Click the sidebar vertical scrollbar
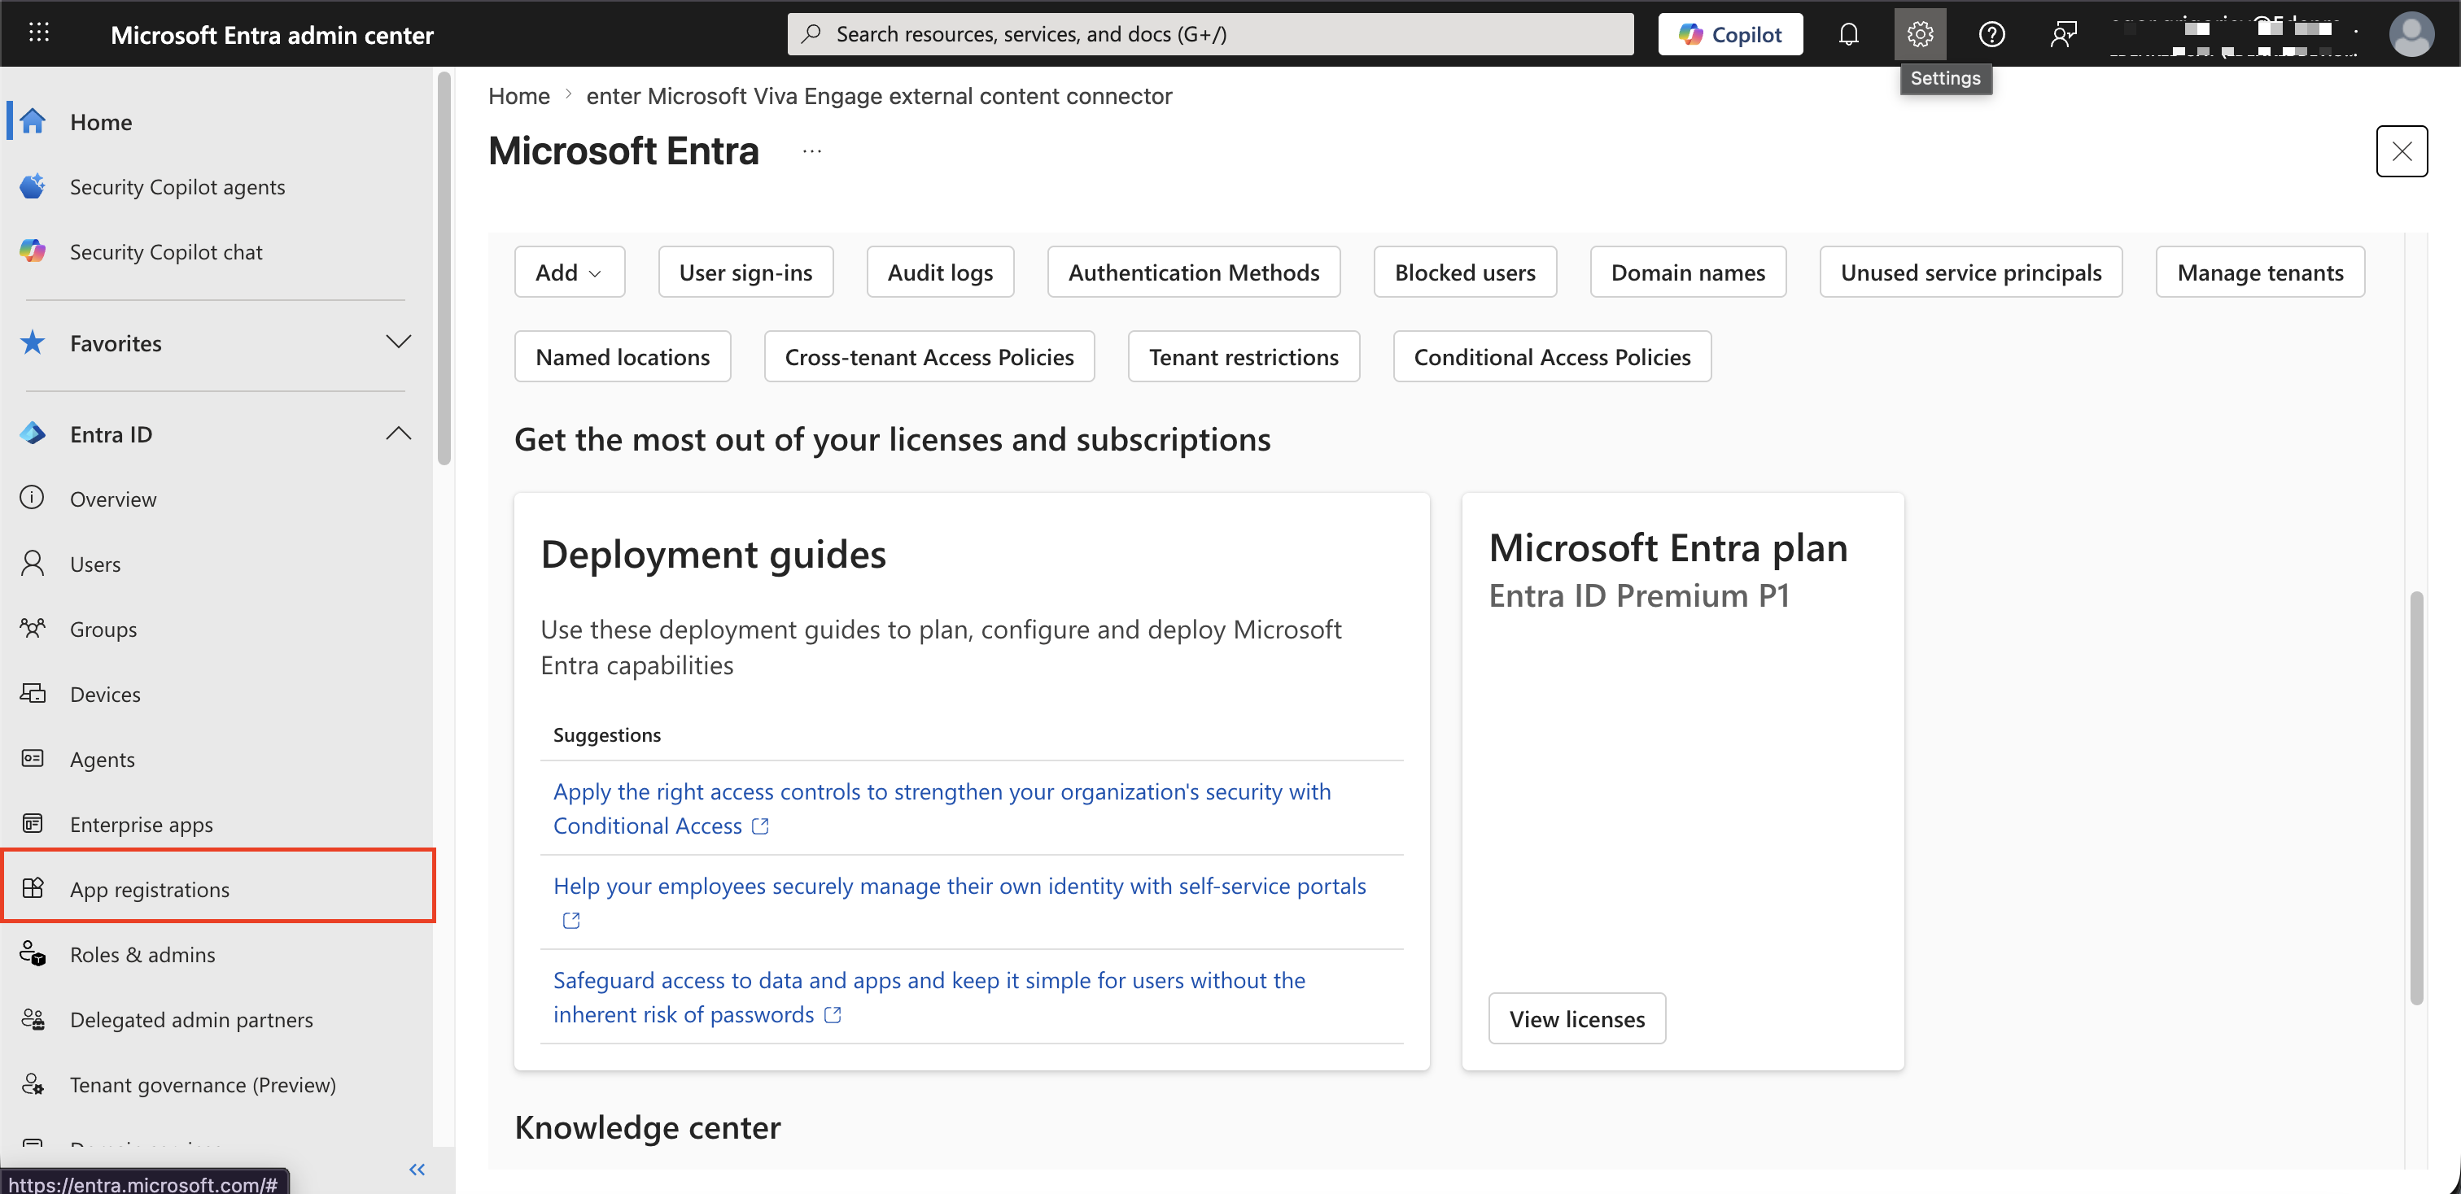2461x1194 pixels. click(x=444, y=268)
